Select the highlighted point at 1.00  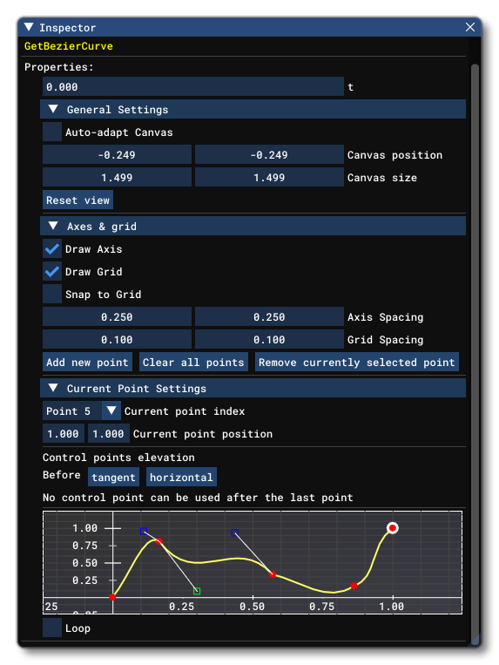(x=393, y=528)
